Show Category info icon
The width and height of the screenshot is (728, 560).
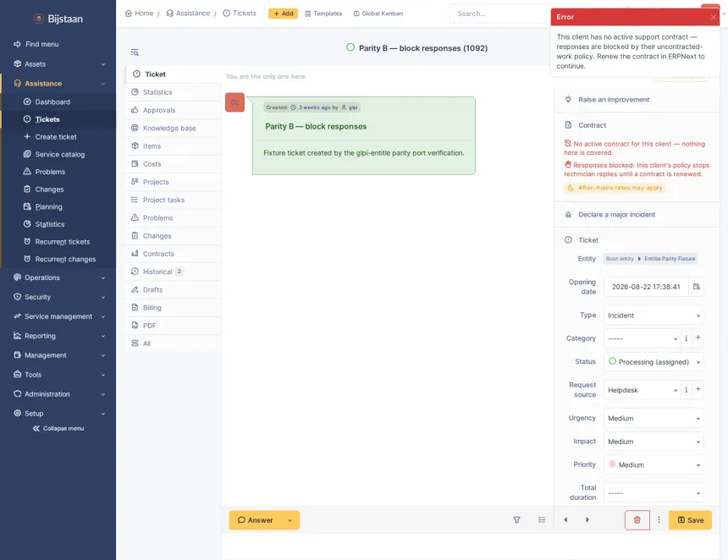click(687, 338)
